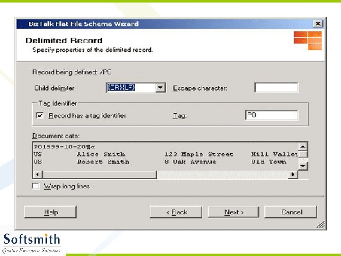Image resolution: width=341 pixels, height=256 pixels.
Task: Go to previous step with Back
Action: (x=176, y=212)
